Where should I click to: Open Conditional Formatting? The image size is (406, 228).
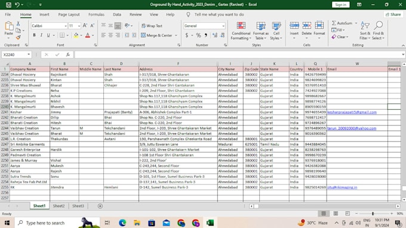(241, 31)
